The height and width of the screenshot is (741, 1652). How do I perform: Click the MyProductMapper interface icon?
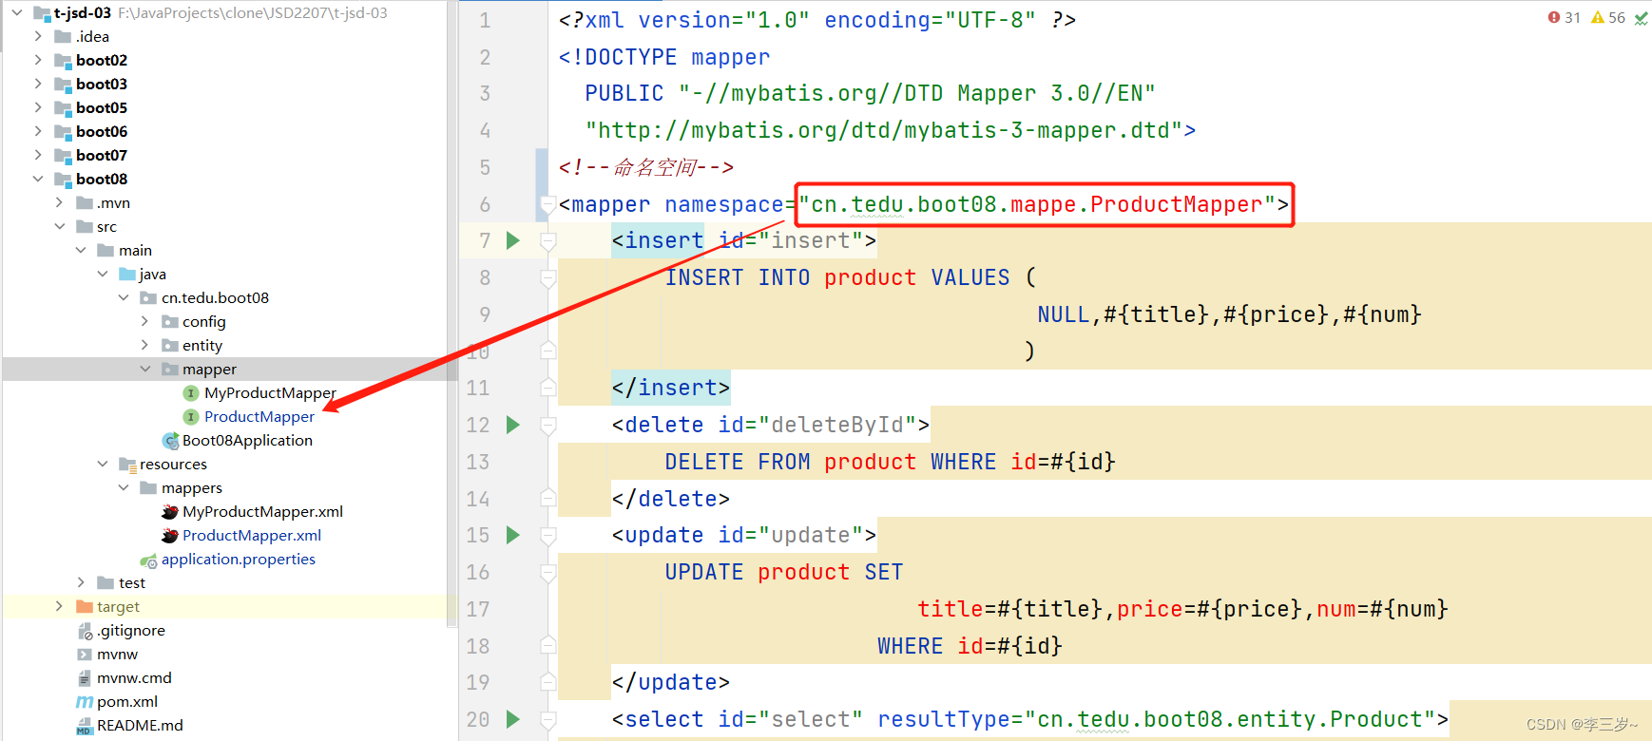[x=191, y=393]
